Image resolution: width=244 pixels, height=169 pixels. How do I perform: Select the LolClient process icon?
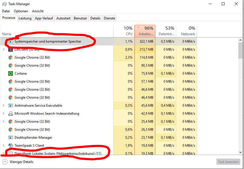click(x=10, y=49)
